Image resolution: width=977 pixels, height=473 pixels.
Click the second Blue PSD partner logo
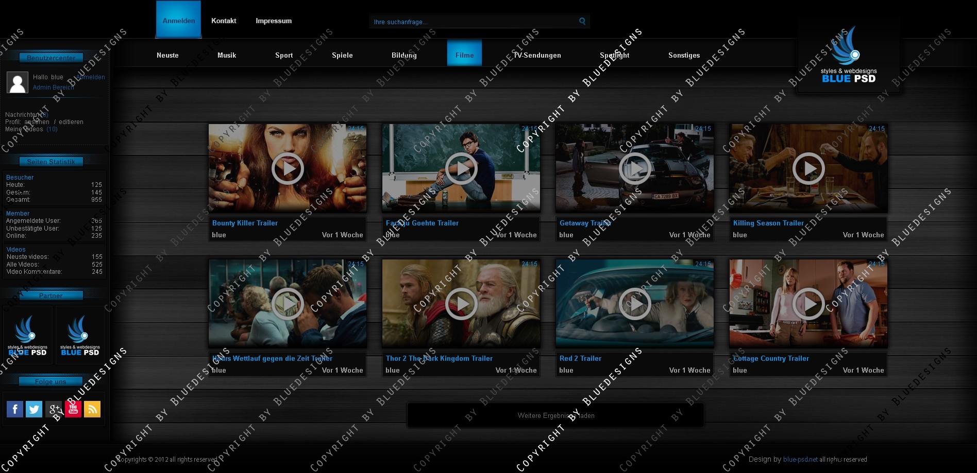(x=80, y=336)
